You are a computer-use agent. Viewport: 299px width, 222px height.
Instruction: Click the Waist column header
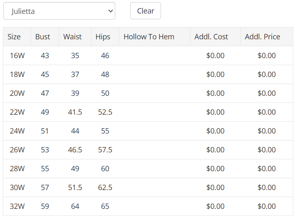73,37
